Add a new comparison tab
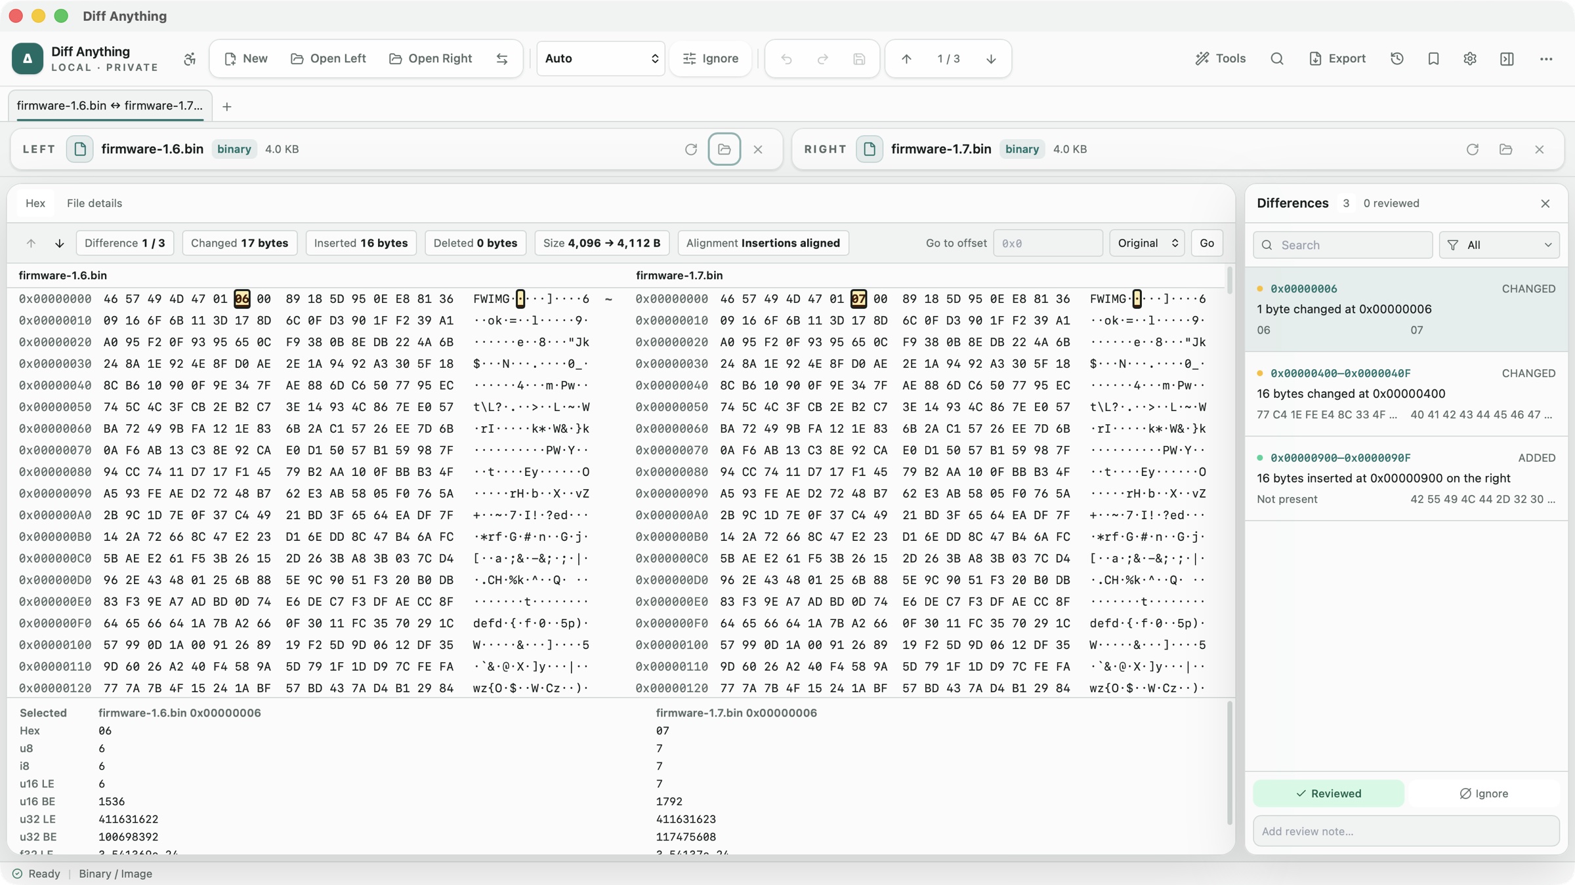The width and height of the screenshot is (1575, 885). [227, 106]
